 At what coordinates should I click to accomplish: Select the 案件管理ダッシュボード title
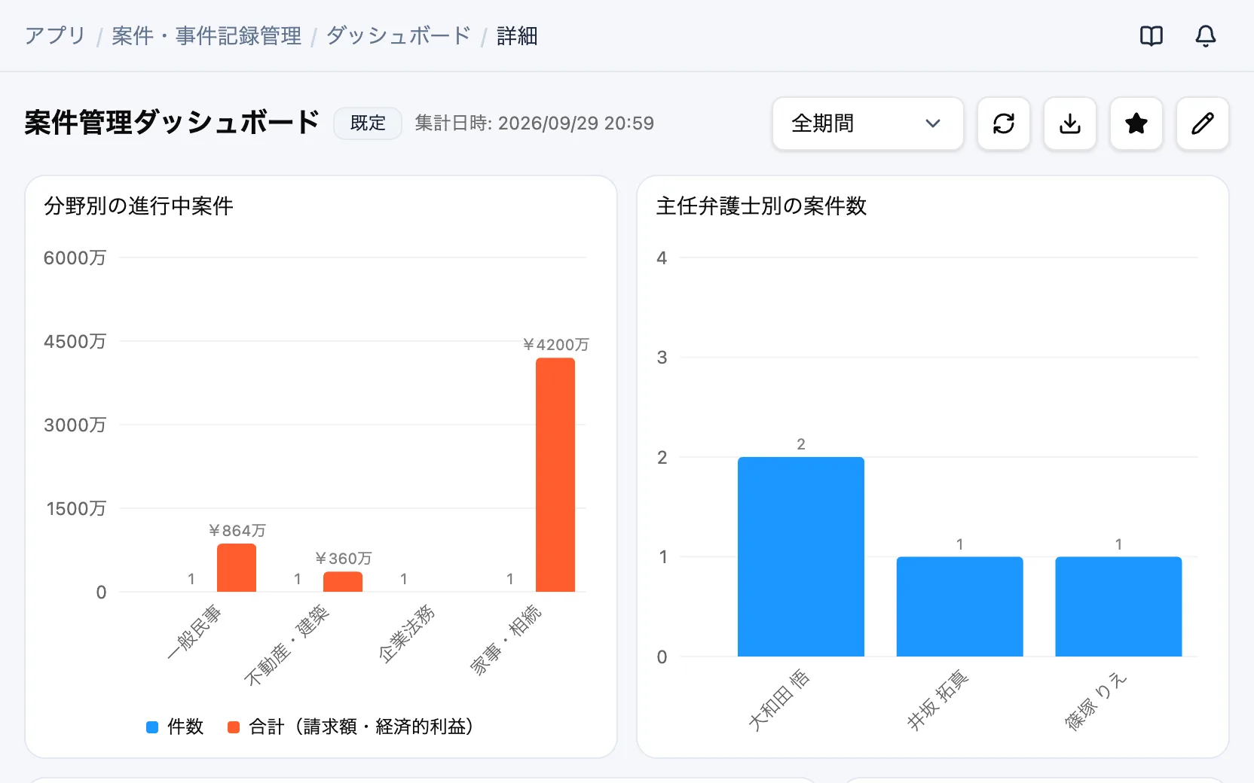click(172, 123)
